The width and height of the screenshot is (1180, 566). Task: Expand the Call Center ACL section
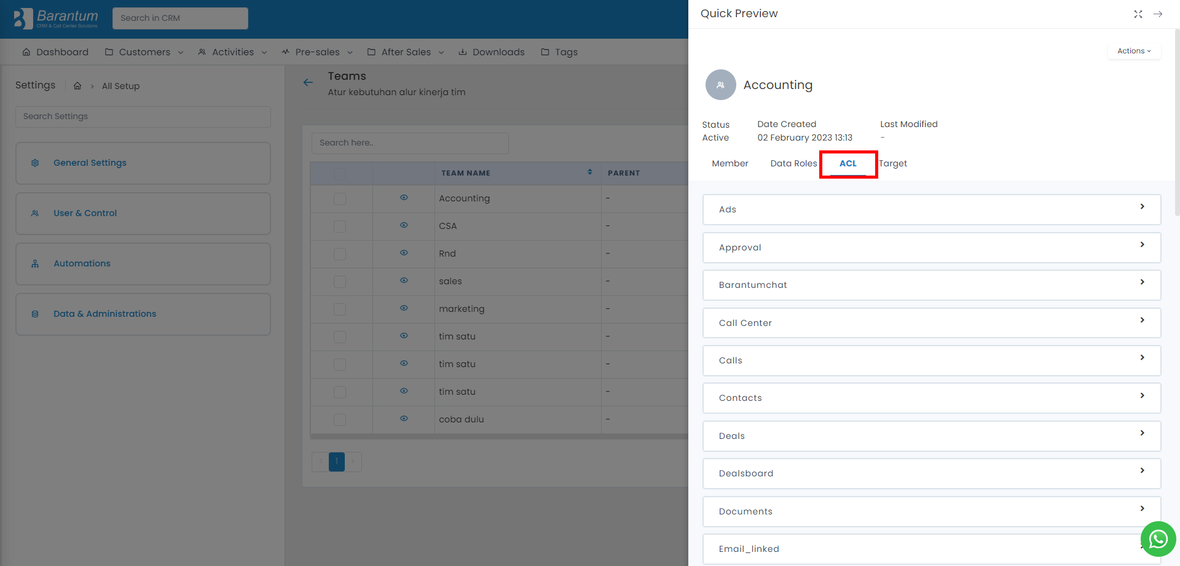click(932, 323)
